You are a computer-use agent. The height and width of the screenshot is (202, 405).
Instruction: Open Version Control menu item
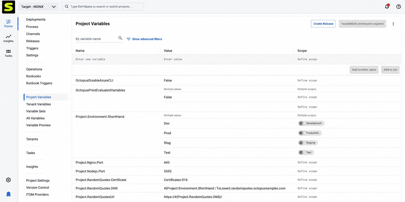pos(37,188)
